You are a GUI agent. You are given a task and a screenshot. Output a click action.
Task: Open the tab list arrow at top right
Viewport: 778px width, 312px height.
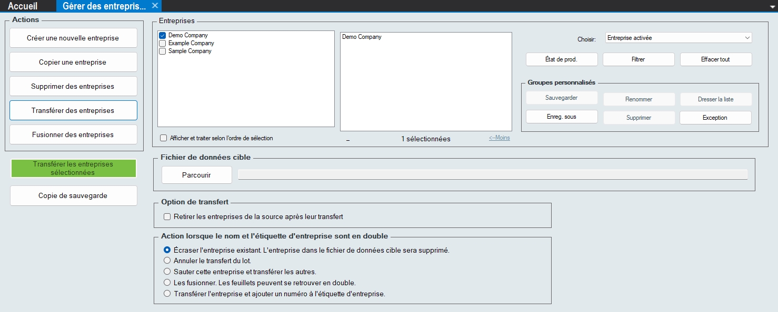771,6
